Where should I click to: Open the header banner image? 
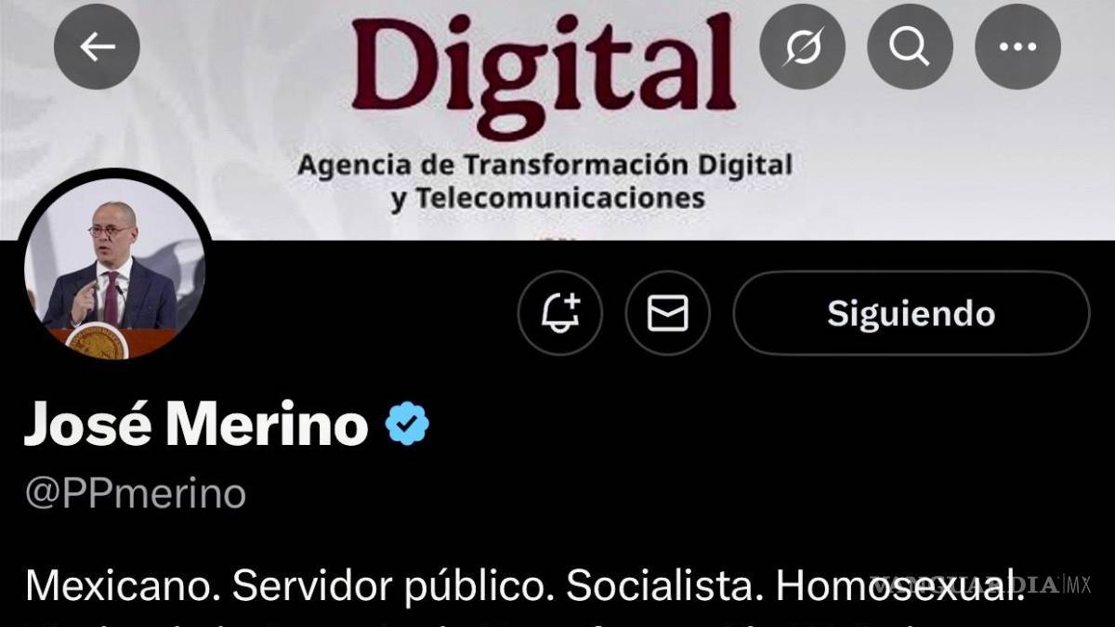coord(557,120)
